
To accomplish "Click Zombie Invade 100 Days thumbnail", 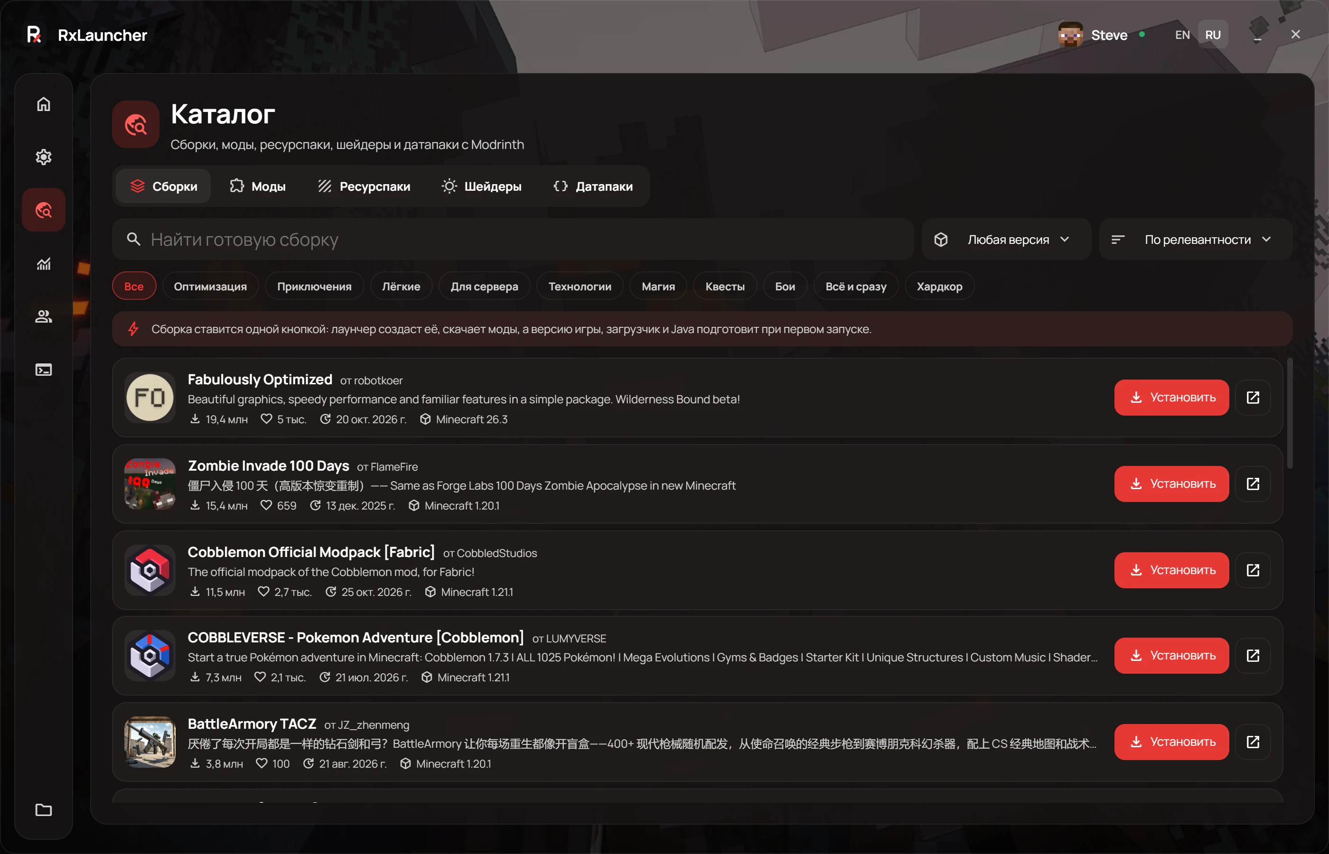I will pos(150,484).
